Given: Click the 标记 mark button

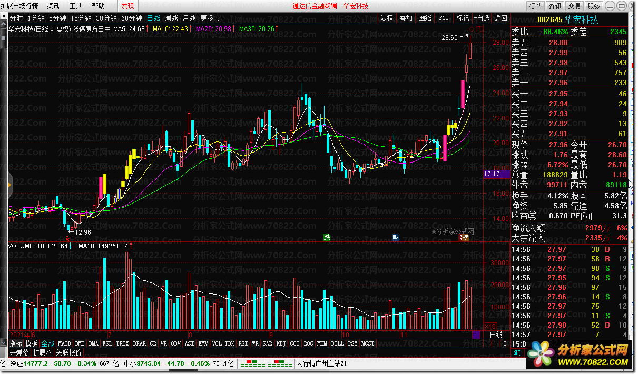Looking at the screenshot, I should pyautogui.click(x=463, y=18).
